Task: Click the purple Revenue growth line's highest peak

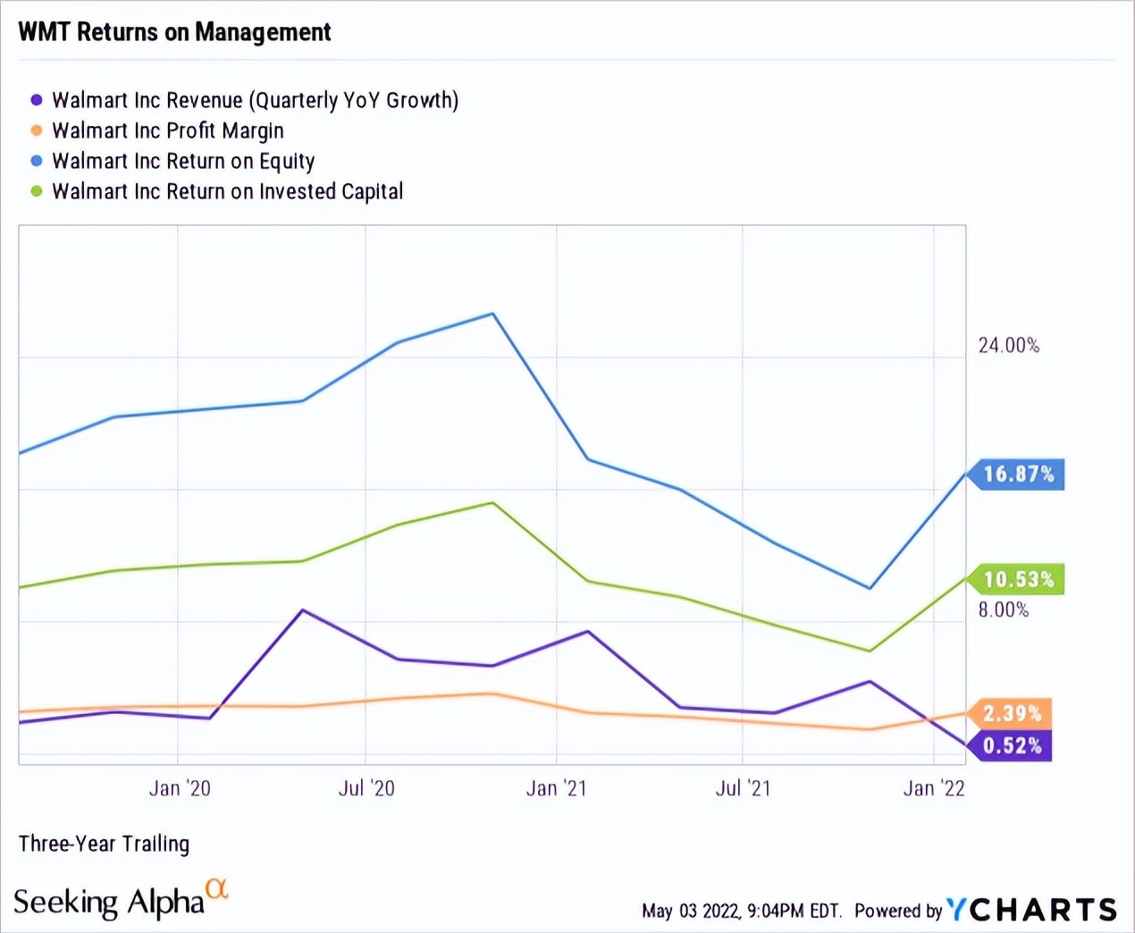Action: point(303,610)
